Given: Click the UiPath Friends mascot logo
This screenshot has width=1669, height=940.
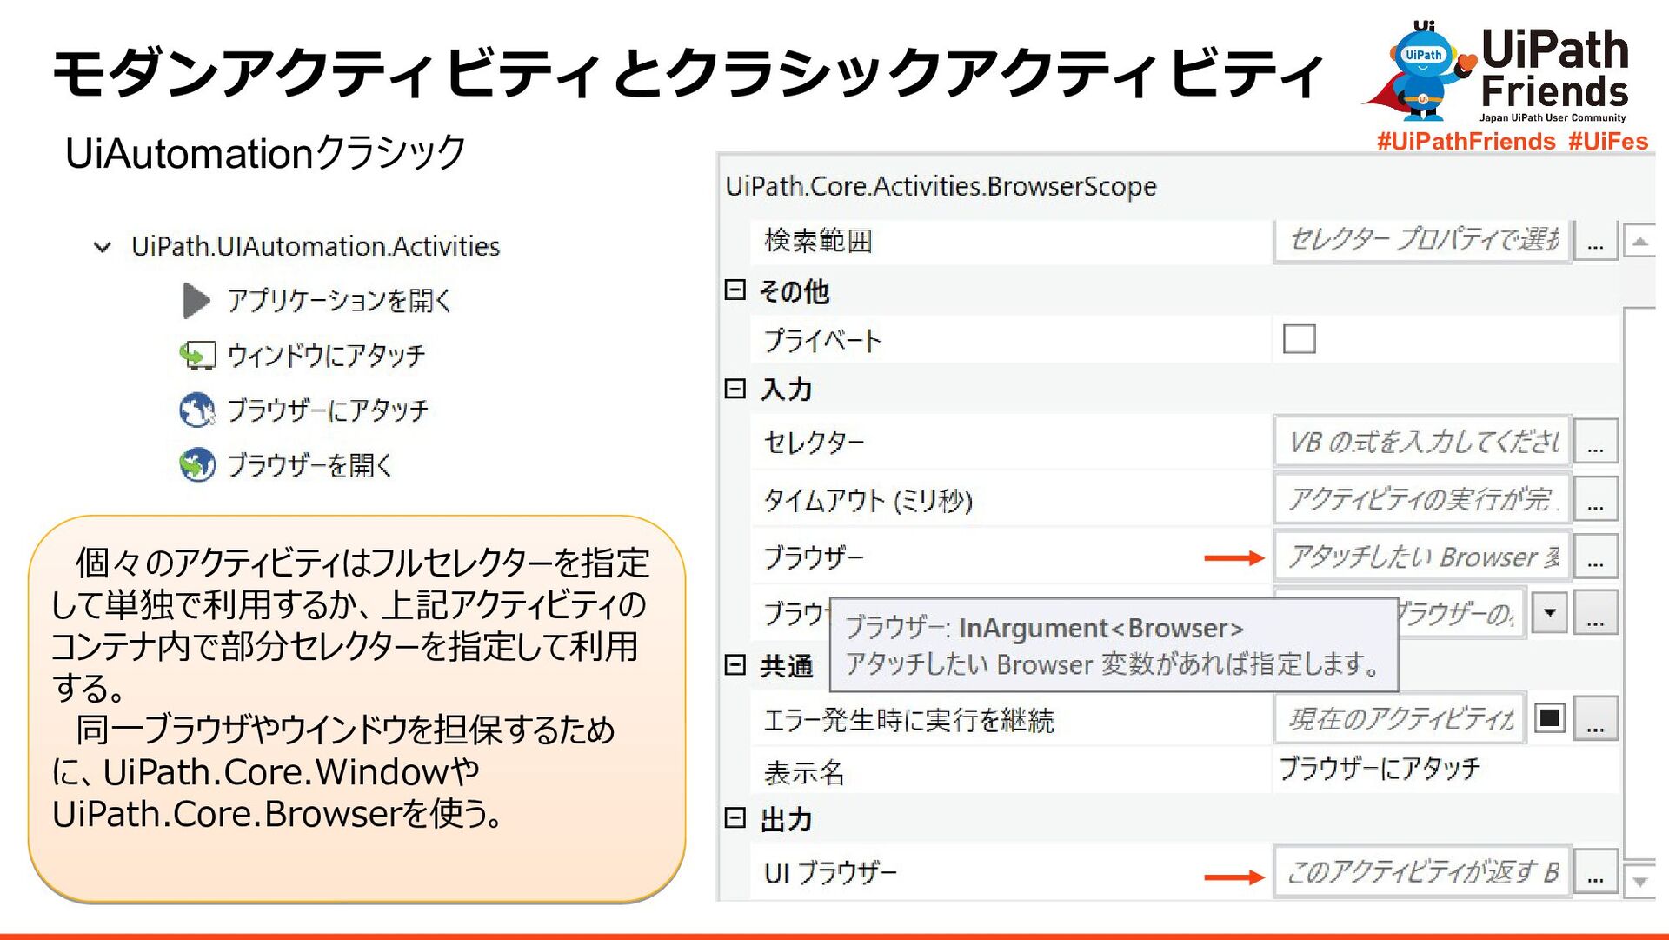Looking at the screenshot, I should pos(1420,71).
